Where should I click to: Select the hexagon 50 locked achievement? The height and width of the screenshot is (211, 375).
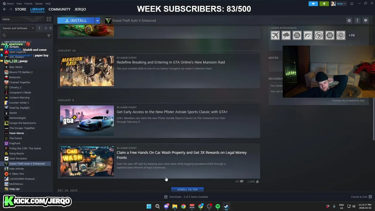[x=330, y=35]
